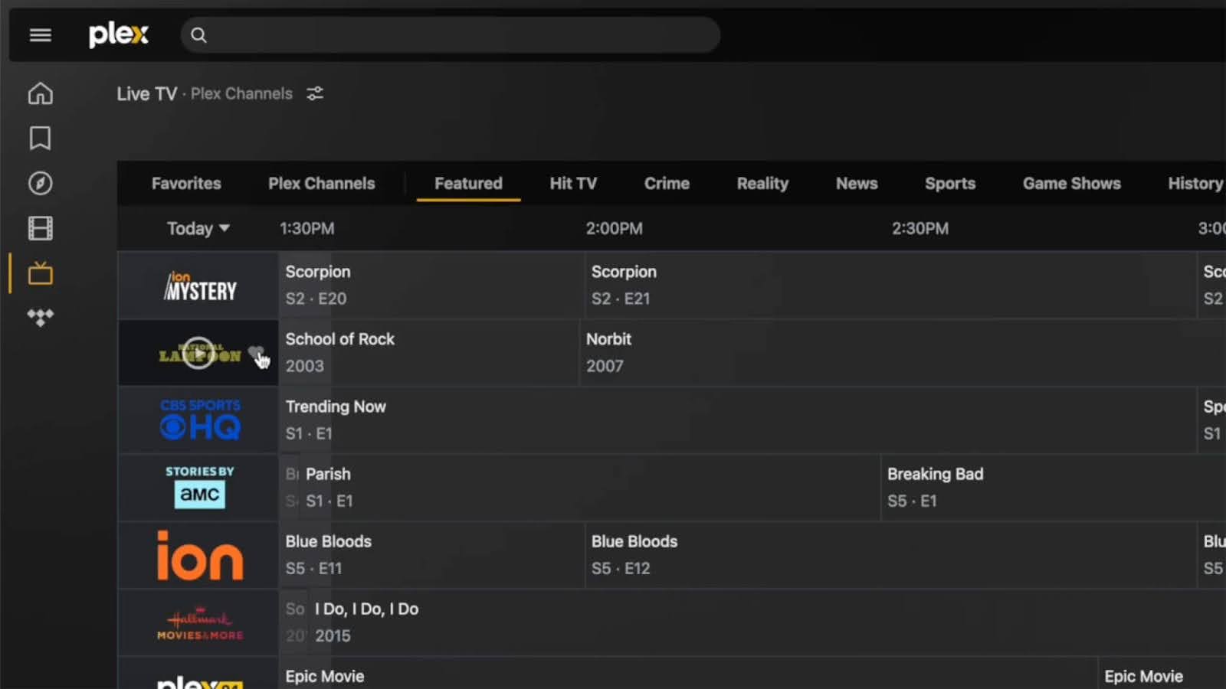Open the ion channel logo
This screenshot has width=1226, height=689.
tap(200, 555)
